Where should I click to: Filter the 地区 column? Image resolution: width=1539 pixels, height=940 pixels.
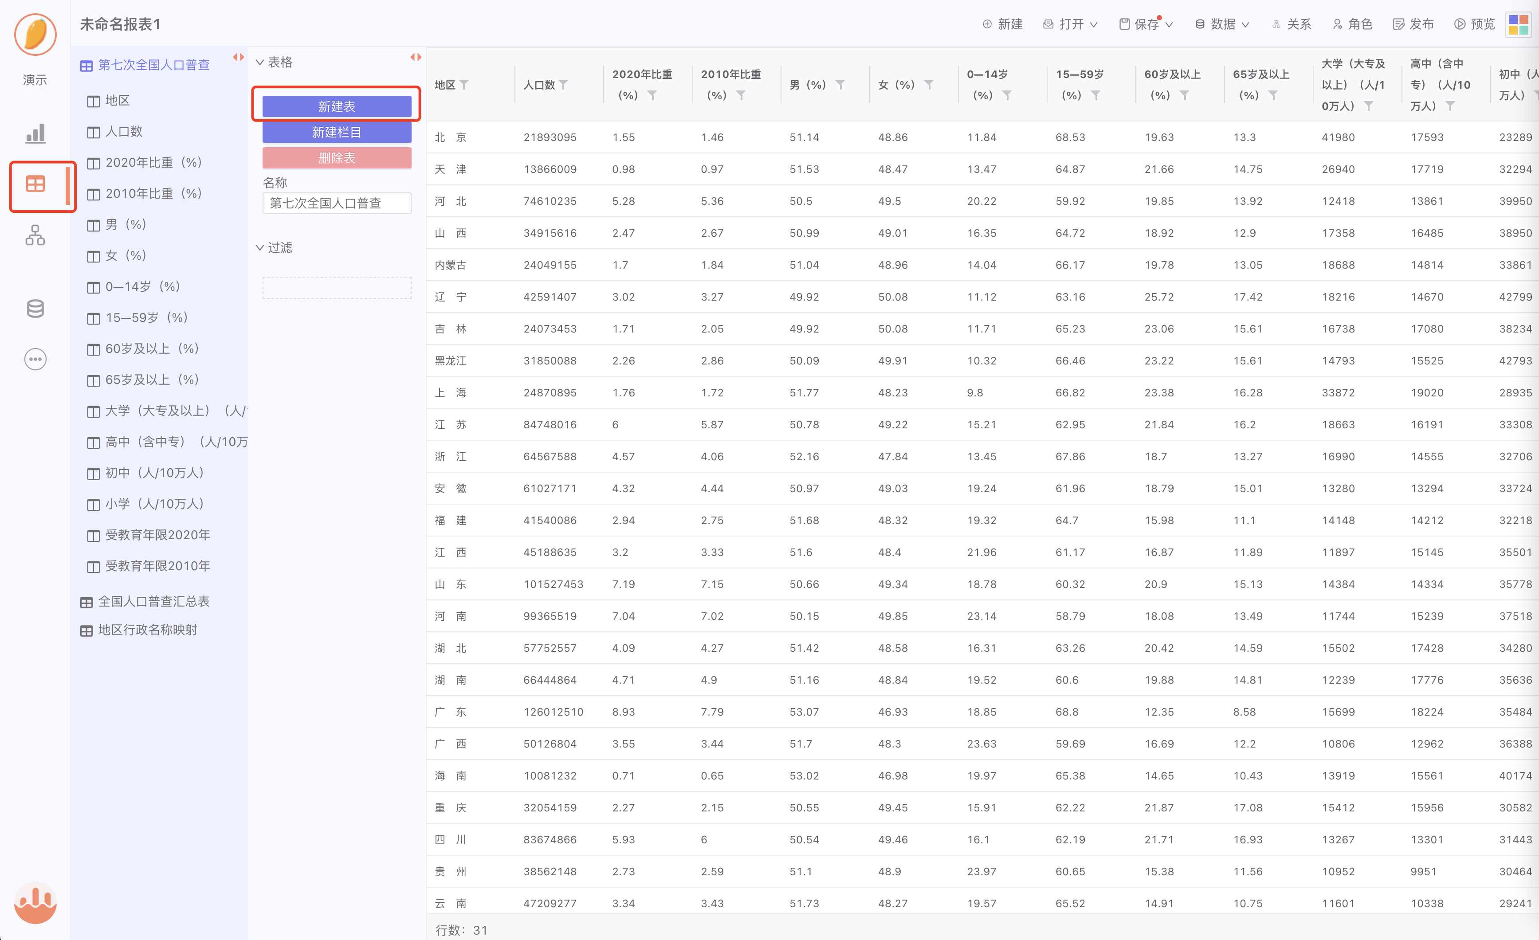tap(464, 84)
